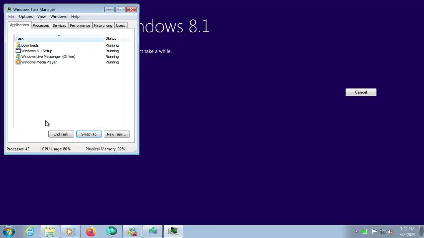Maximize the Task Manager window

[x=120, y=9]
